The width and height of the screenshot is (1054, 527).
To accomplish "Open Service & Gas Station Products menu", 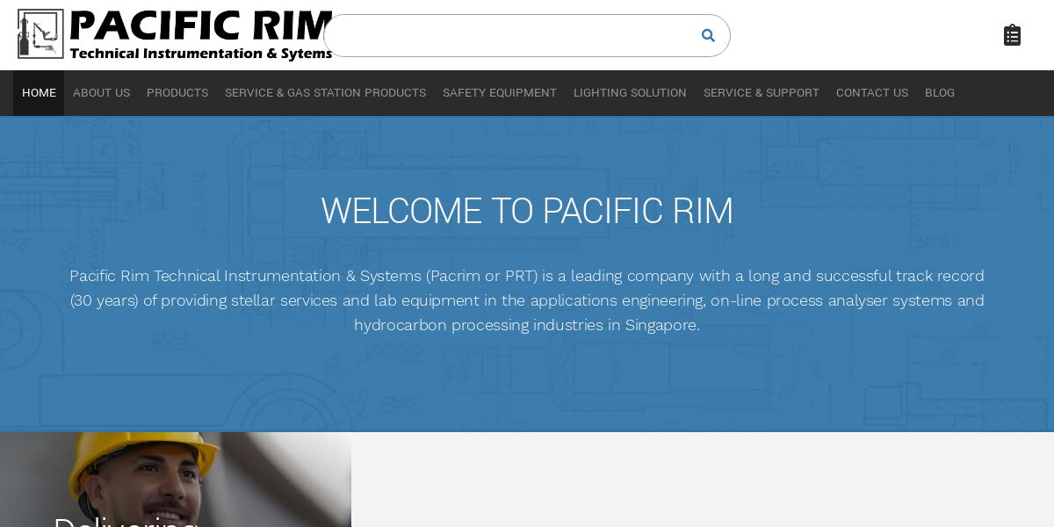I will click(325, 93).
